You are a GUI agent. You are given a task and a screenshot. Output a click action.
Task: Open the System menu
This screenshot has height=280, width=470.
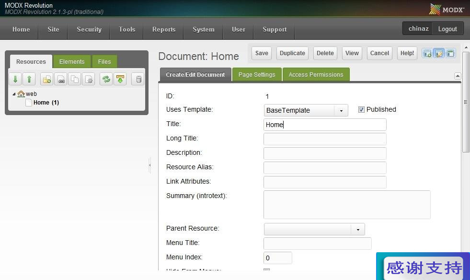click(203, 29)
